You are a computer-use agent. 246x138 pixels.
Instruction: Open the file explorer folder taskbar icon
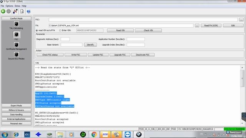tap(60, 135)
